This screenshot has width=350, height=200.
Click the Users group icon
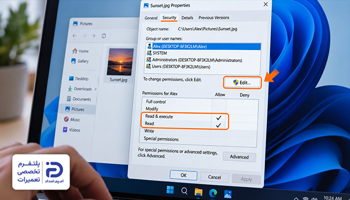pos(148,66)
